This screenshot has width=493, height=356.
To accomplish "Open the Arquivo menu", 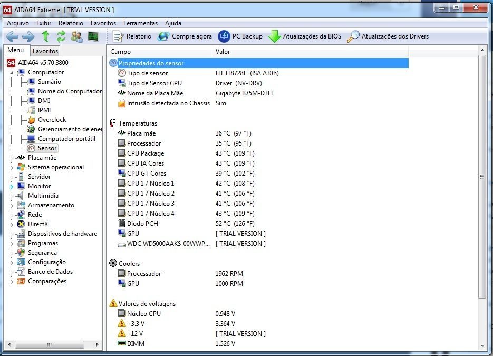I will pos(18,23).
